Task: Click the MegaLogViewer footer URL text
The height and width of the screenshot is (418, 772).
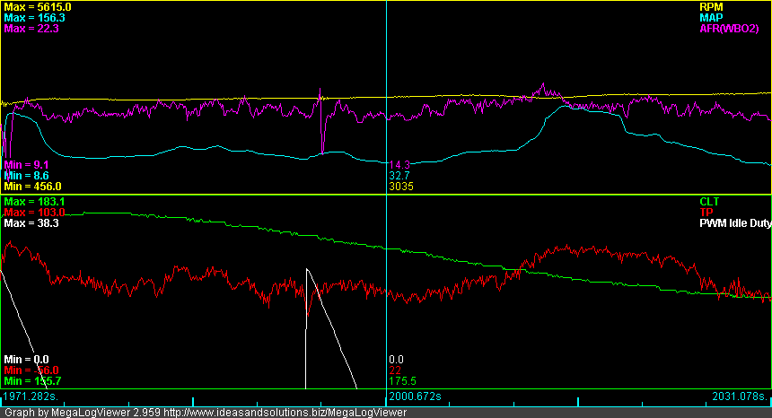Action: [x=285, y=413]
